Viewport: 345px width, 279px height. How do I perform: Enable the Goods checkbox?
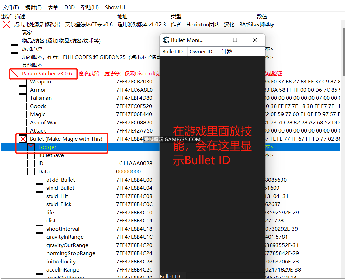coord(23,106)
